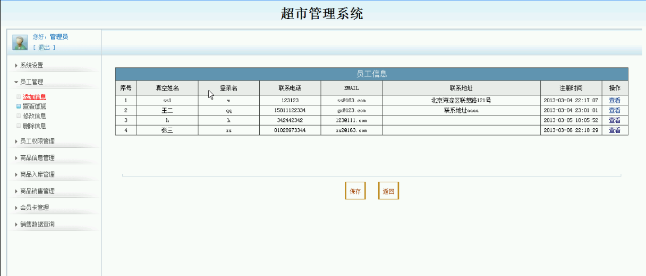Screen dimensions: 646x276
Task: Click the 返回 button
Action: [x=388, y=191]
